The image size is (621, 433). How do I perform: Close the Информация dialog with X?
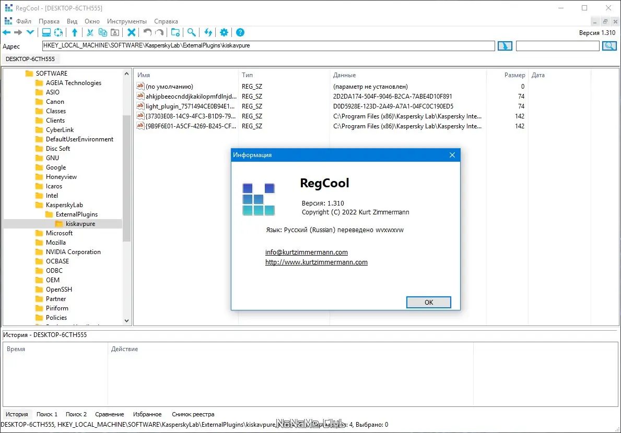(x=452, y=155)
